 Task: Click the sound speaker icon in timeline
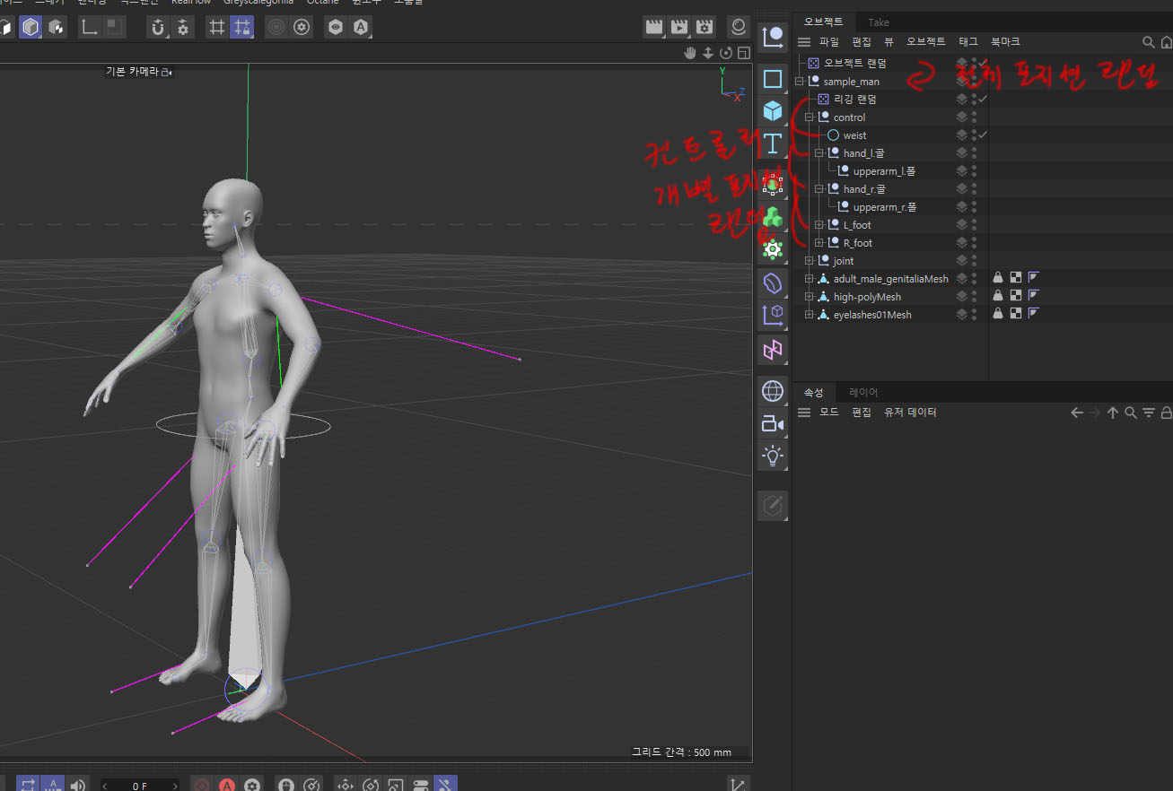tap(78, 785)
